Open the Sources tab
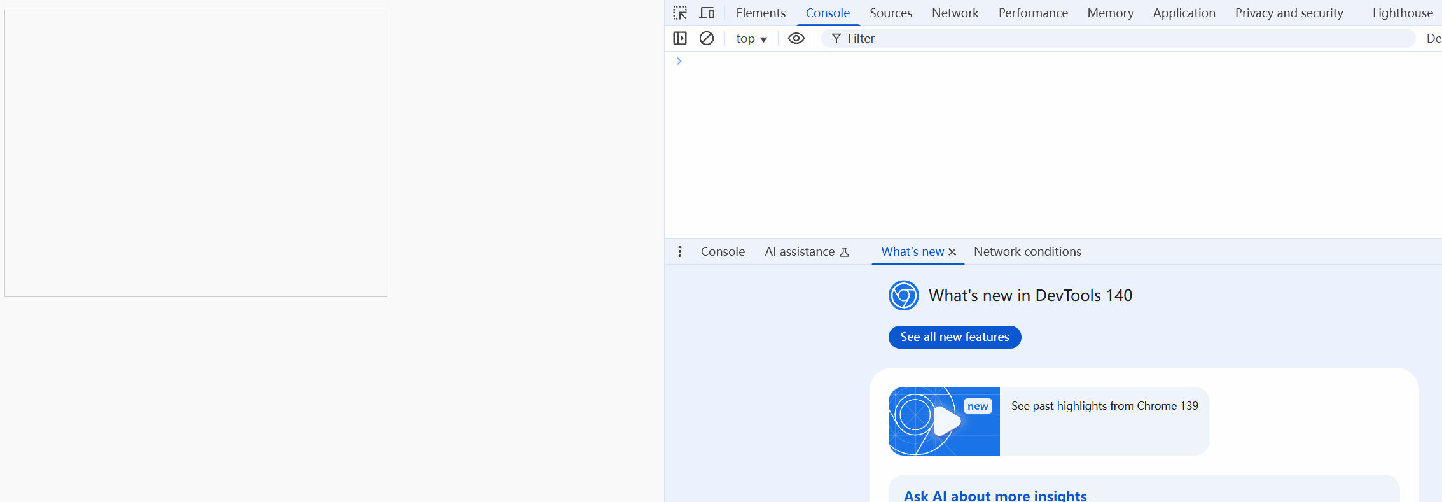The image size is (1442, 502). [x=891, y=13]
